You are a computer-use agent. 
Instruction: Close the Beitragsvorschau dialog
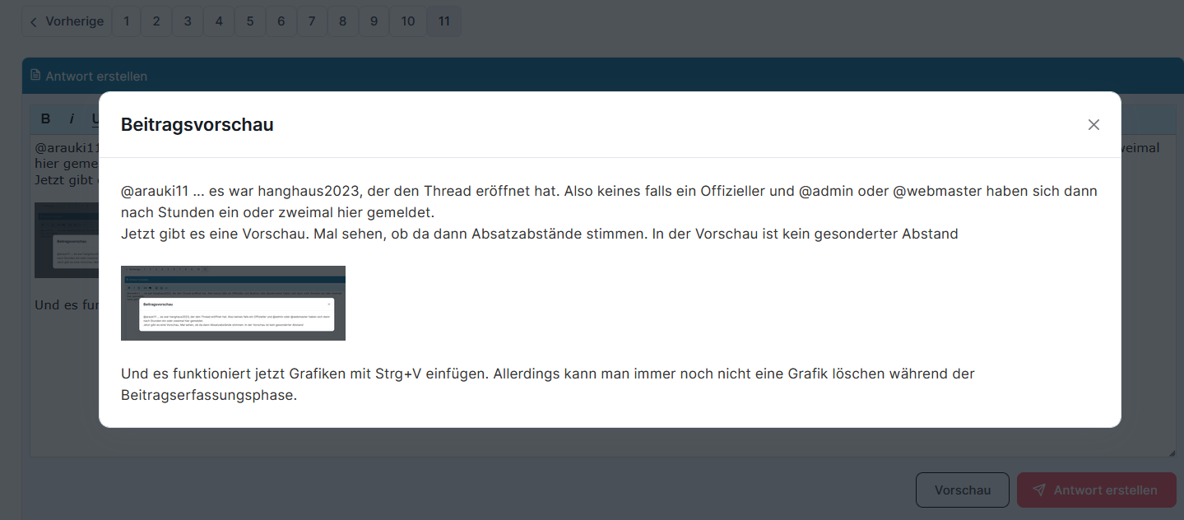(x=1093, y=125)
